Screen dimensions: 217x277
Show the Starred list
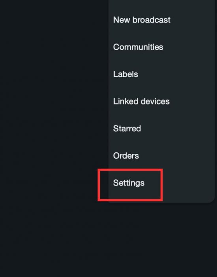[161, 129]
